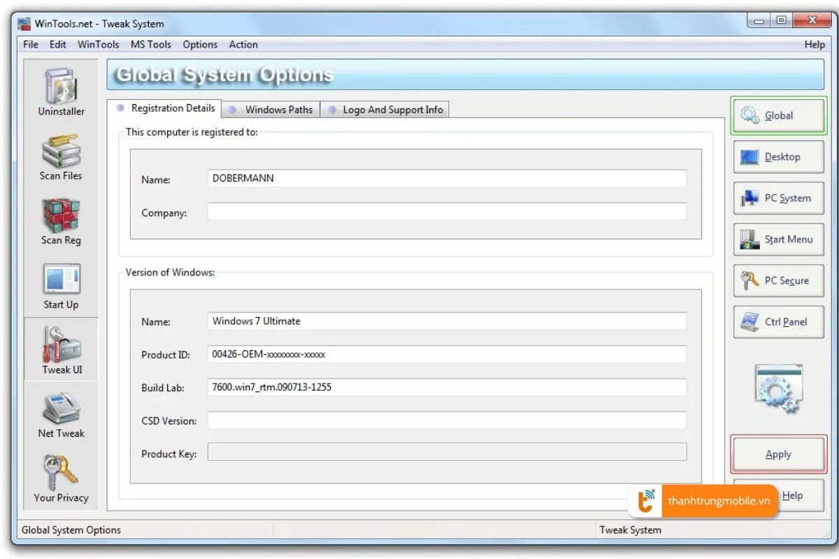
Task: Select the Global section button
Action: point(778,115)
